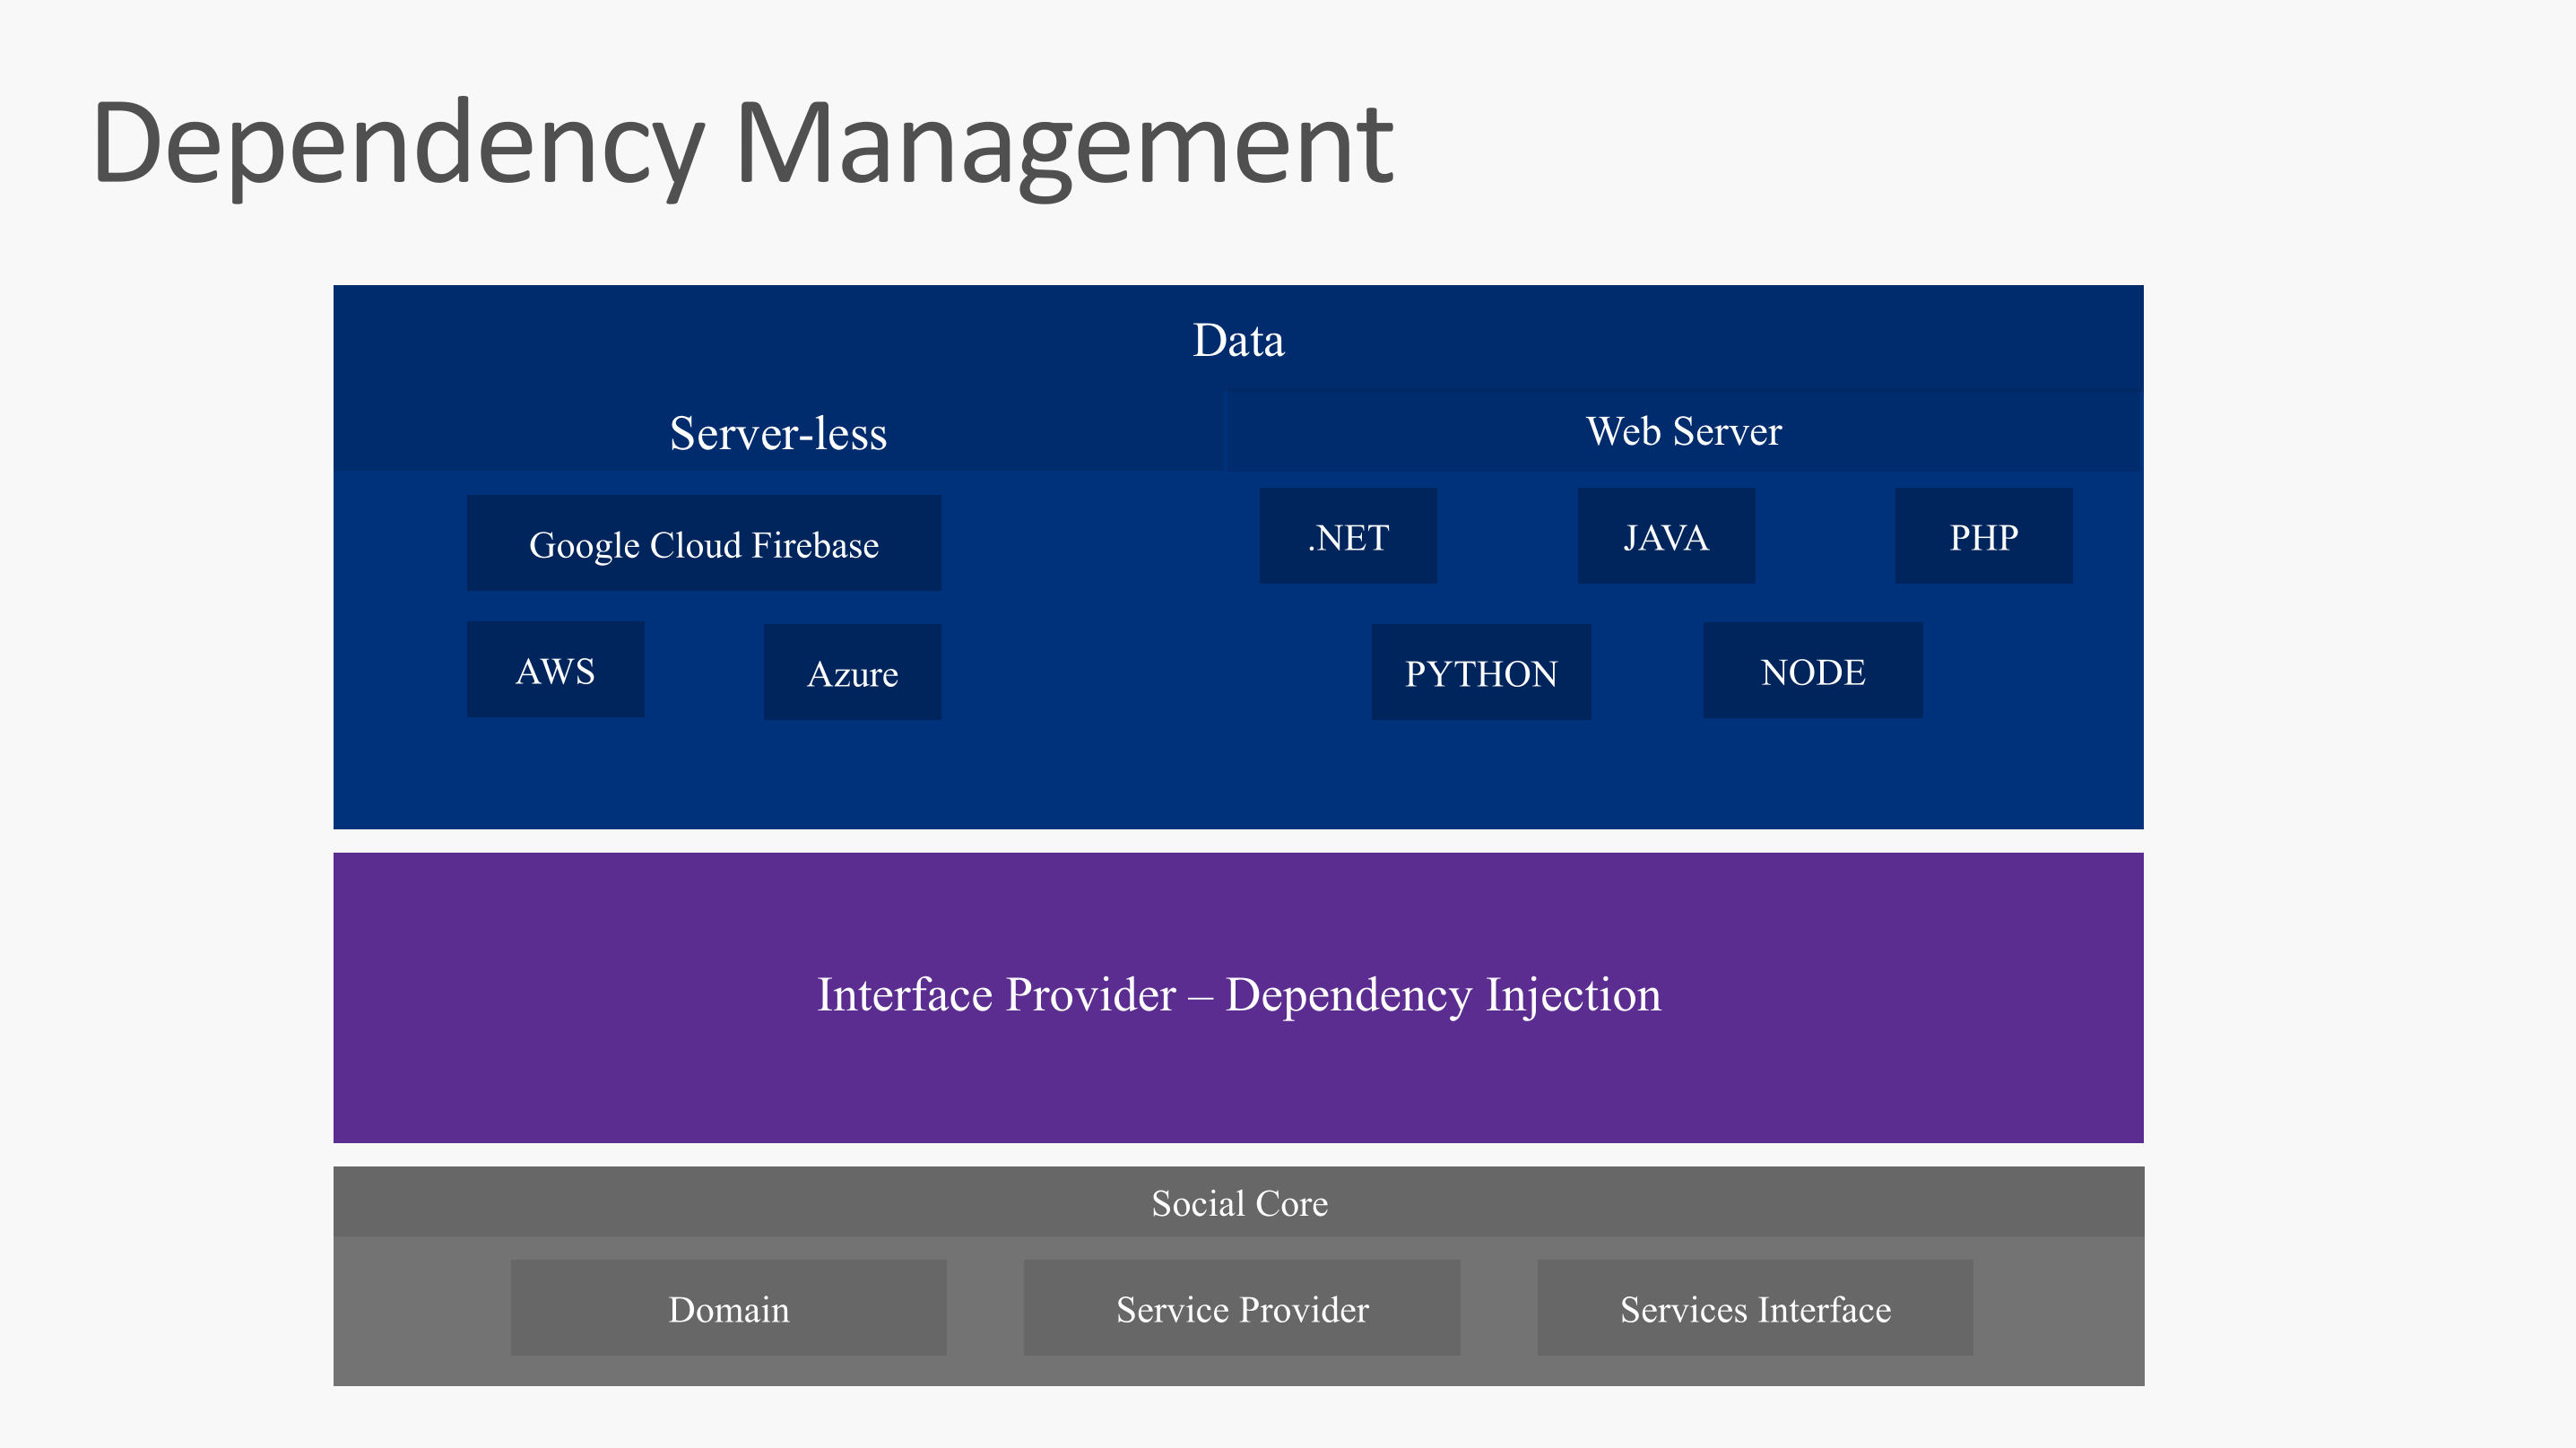Select the PYTHON box
This screenshot has width=2576, height=1448.
coord(1481,673)
